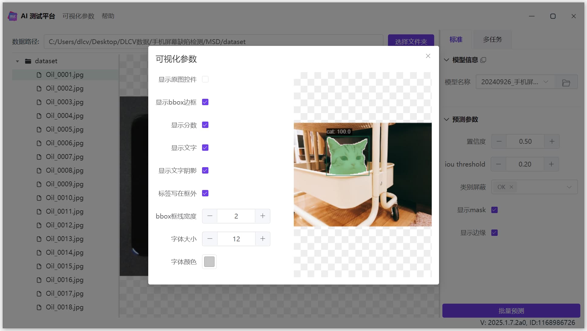
Task: Close the 可视化参数 dialog
Action: point(428,56)
